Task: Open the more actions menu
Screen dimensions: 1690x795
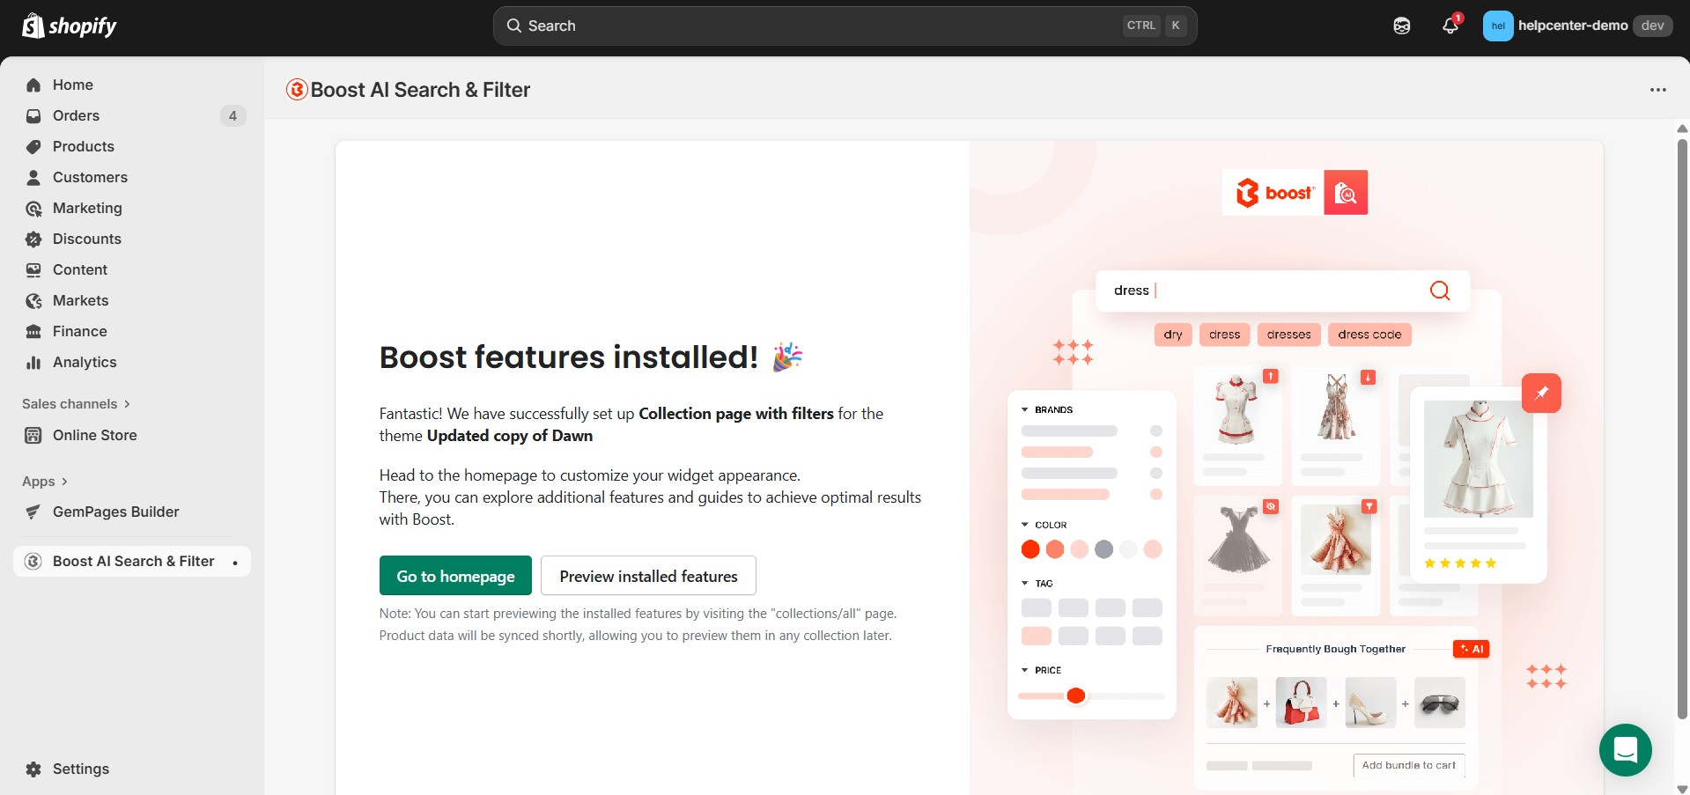Action: (x=1657, y=89)
